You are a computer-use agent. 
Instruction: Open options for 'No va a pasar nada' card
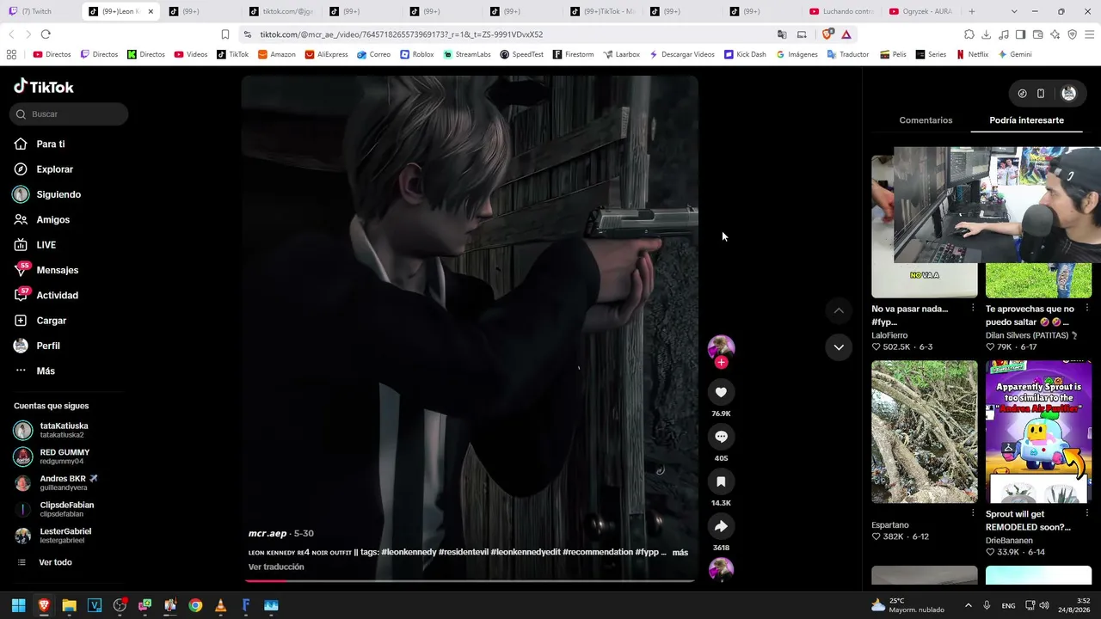[x=973, y=309]
